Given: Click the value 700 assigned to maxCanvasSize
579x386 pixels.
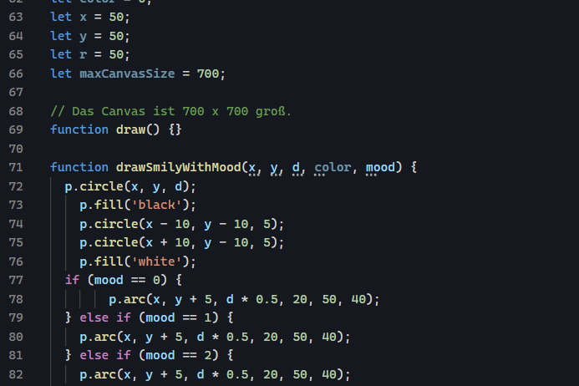Looking at the screenshot, I should pyautogui.click(x=207, y=74).
